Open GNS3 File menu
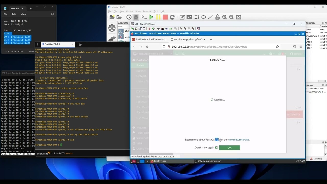Image resolution: width=327 pixels, height=184 pixels. [110, 11]
